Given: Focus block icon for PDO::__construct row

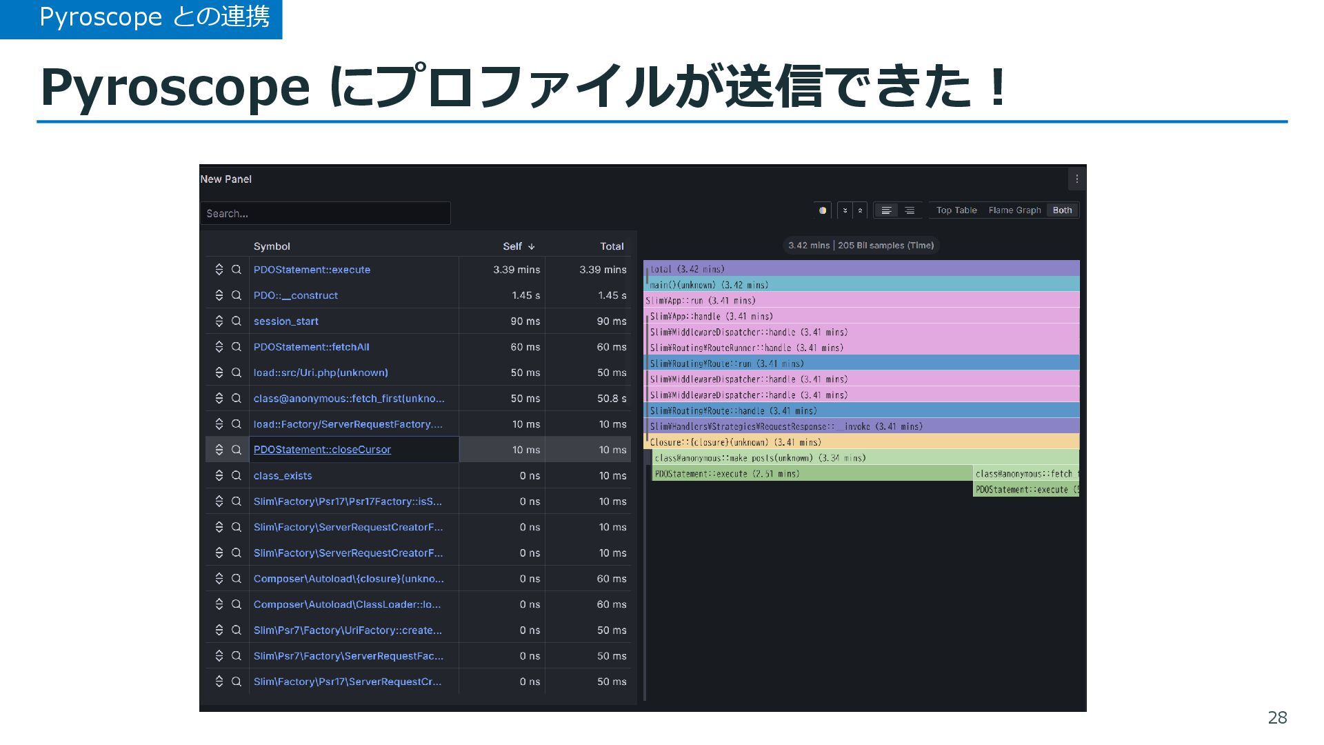Looking at the screenshot, I should (219, 295).
